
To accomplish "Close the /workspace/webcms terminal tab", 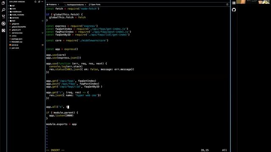I will [x=86, y=5].
